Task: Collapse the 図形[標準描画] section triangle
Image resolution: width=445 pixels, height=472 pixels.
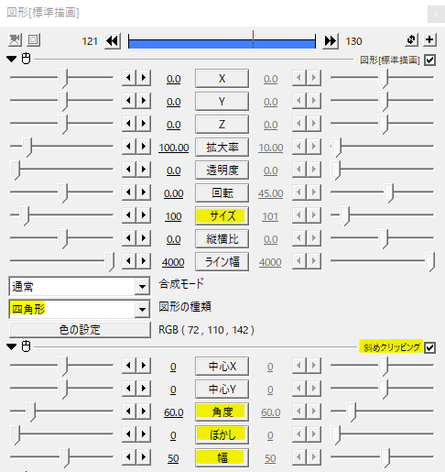Action: tap(12, 59)
